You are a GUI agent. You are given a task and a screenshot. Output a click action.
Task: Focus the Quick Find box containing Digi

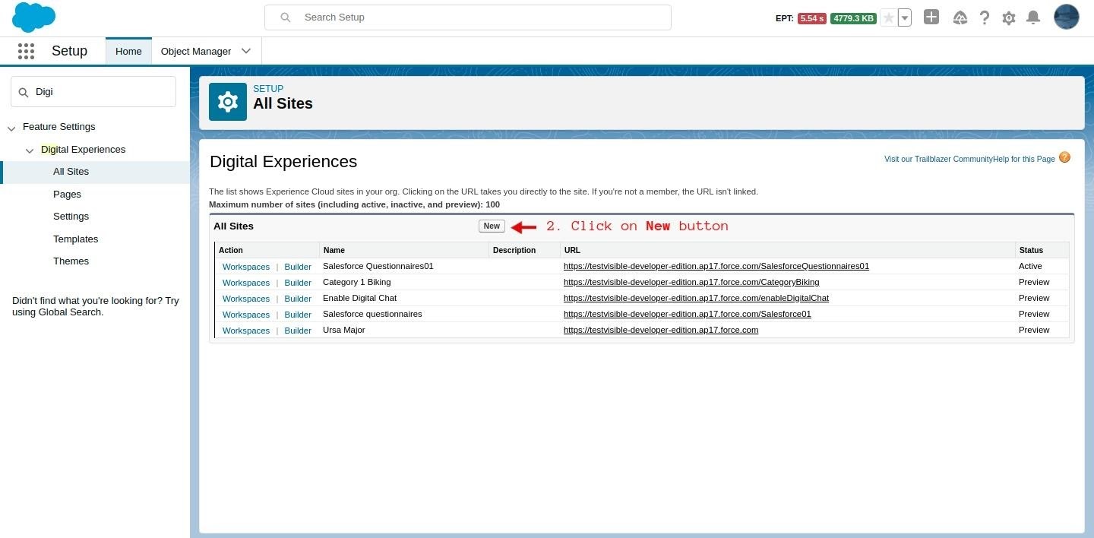pos(93,91)
